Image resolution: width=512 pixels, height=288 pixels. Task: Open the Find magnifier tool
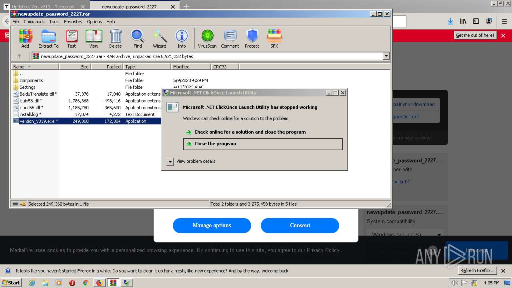tap(138, 39)
